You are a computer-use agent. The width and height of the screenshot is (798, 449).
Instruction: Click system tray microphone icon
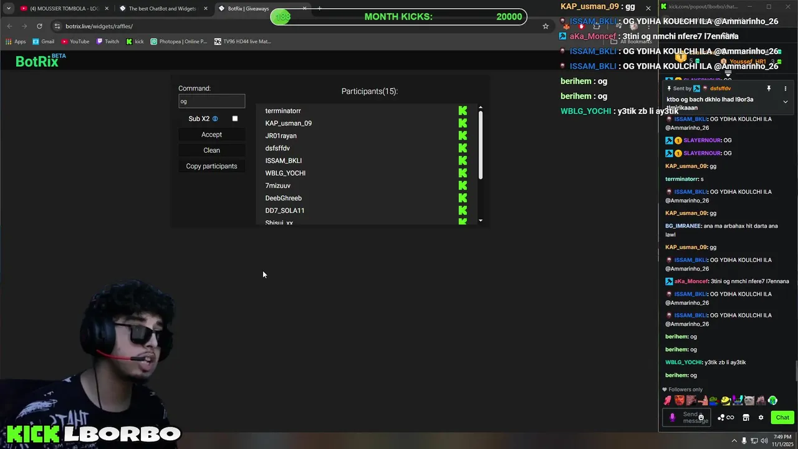(744, 440)
